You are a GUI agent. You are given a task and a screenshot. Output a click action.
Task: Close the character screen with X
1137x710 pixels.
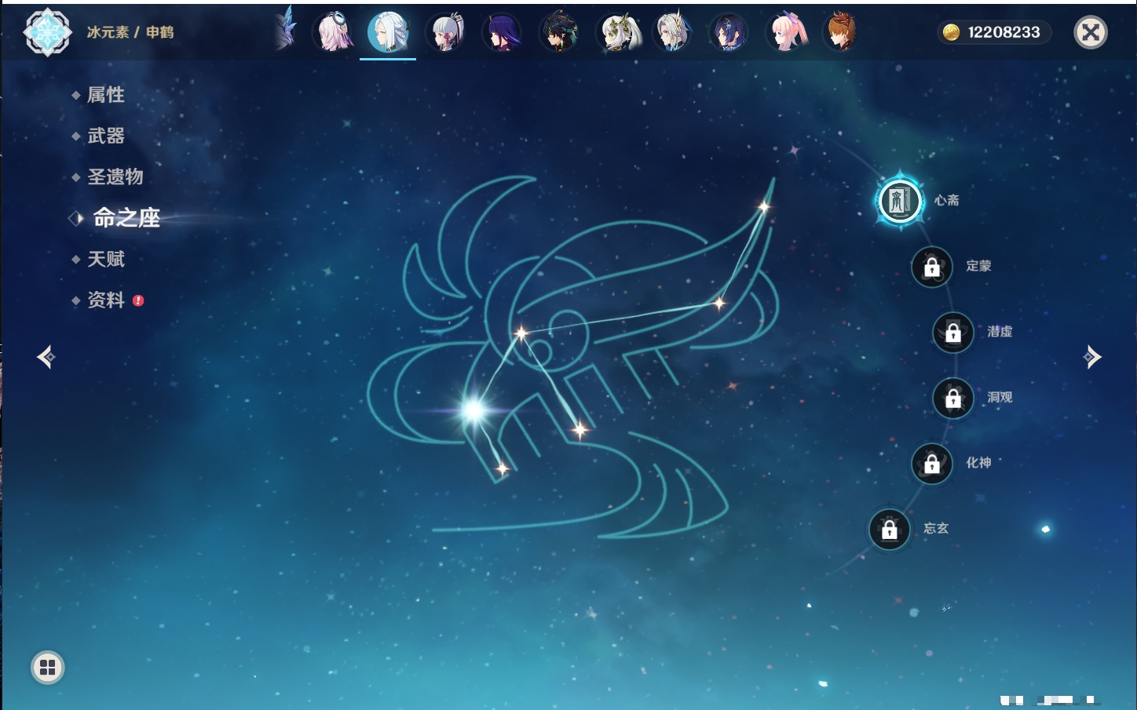[x=1090, y=32]
